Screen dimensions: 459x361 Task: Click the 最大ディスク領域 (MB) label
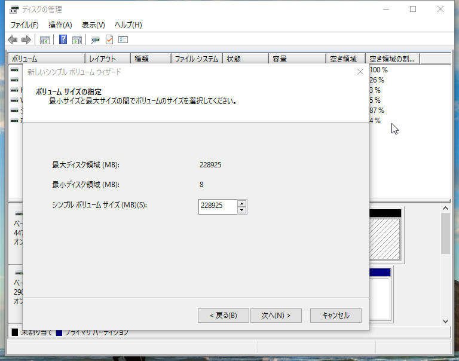(86, 165)
